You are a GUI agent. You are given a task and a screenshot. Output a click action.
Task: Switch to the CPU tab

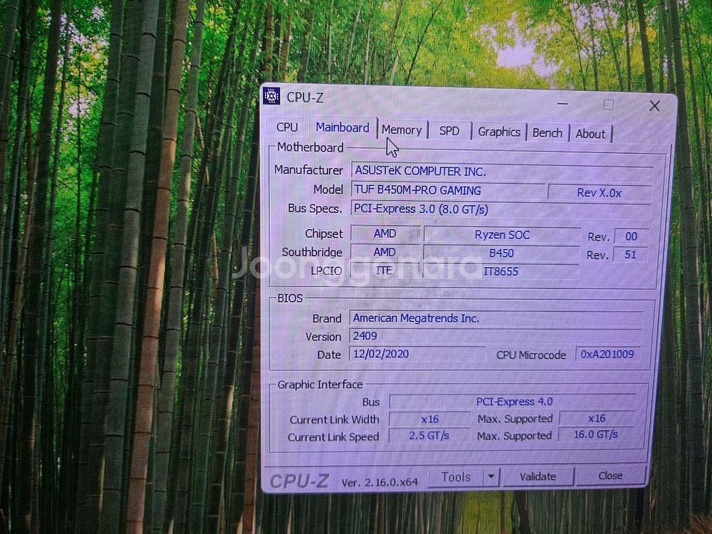pos(287,127)
